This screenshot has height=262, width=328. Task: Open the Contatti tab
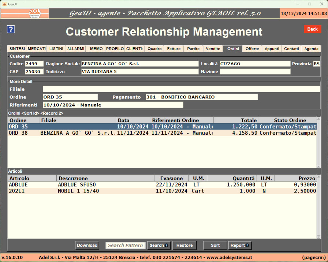point(291,49)
